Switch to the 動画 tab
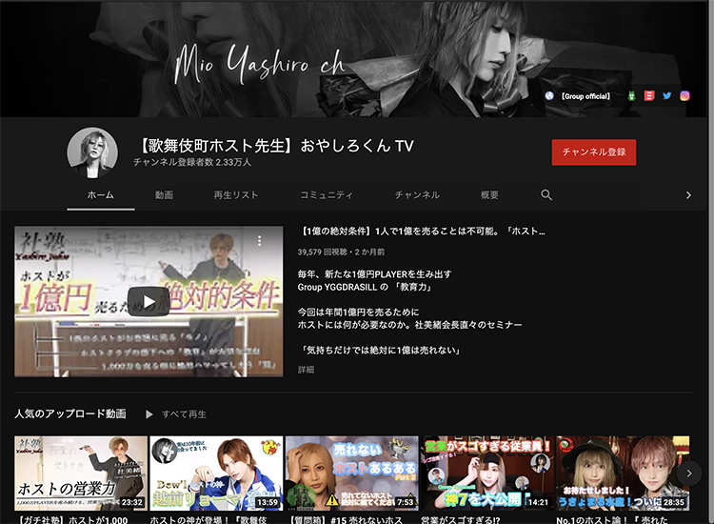The width and height of the screenshot is (714, 524). coord(165,195)
